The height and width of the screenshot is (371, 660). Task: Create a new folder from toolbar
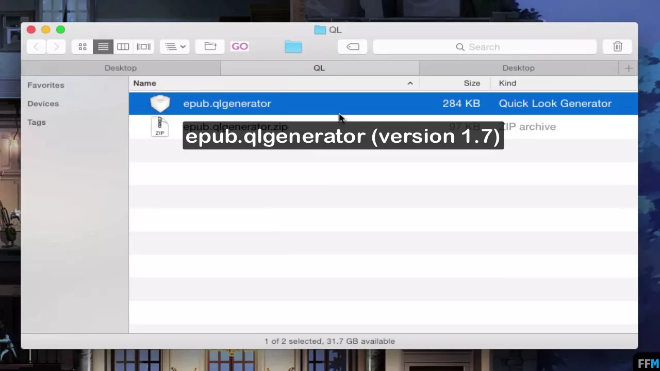(x=210, y=47)
